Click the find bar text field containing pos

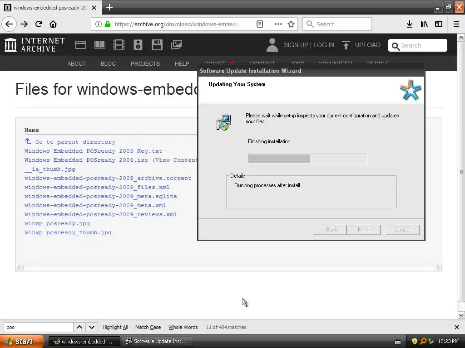tap(38, 327)
